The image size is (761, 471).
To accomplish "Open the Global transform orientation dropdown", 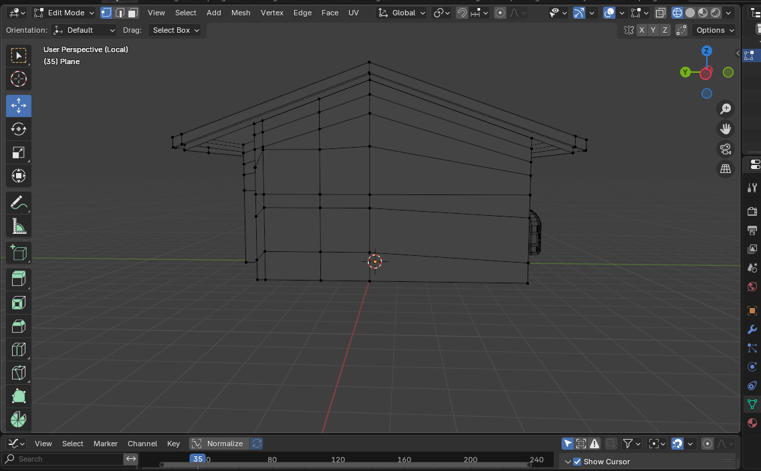I will 401,13.
